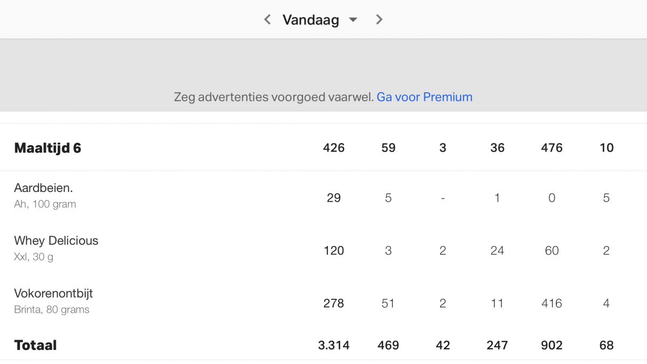Click Whey Delicious calories value 120
Screen dimensions: 647x364
point(334,251)
